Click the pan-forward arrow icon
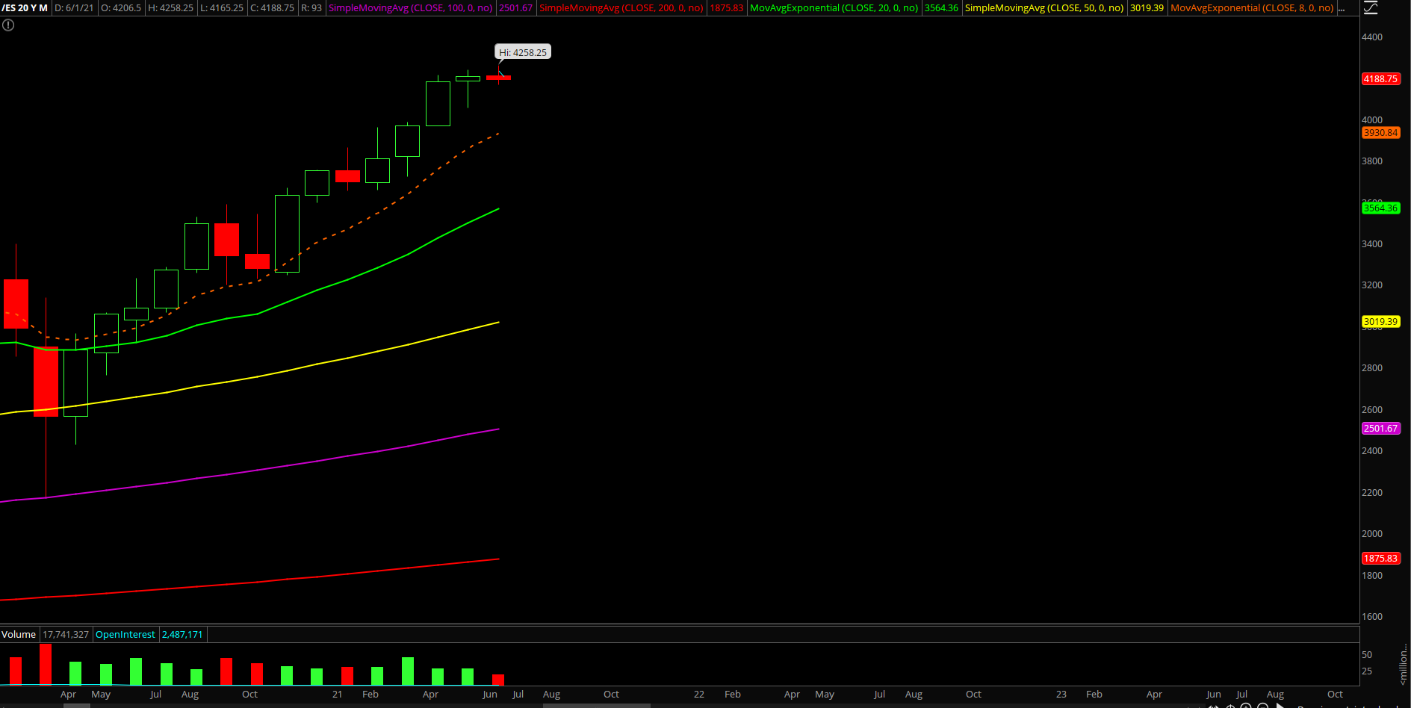1411x708 pixels. point(1280,706)
